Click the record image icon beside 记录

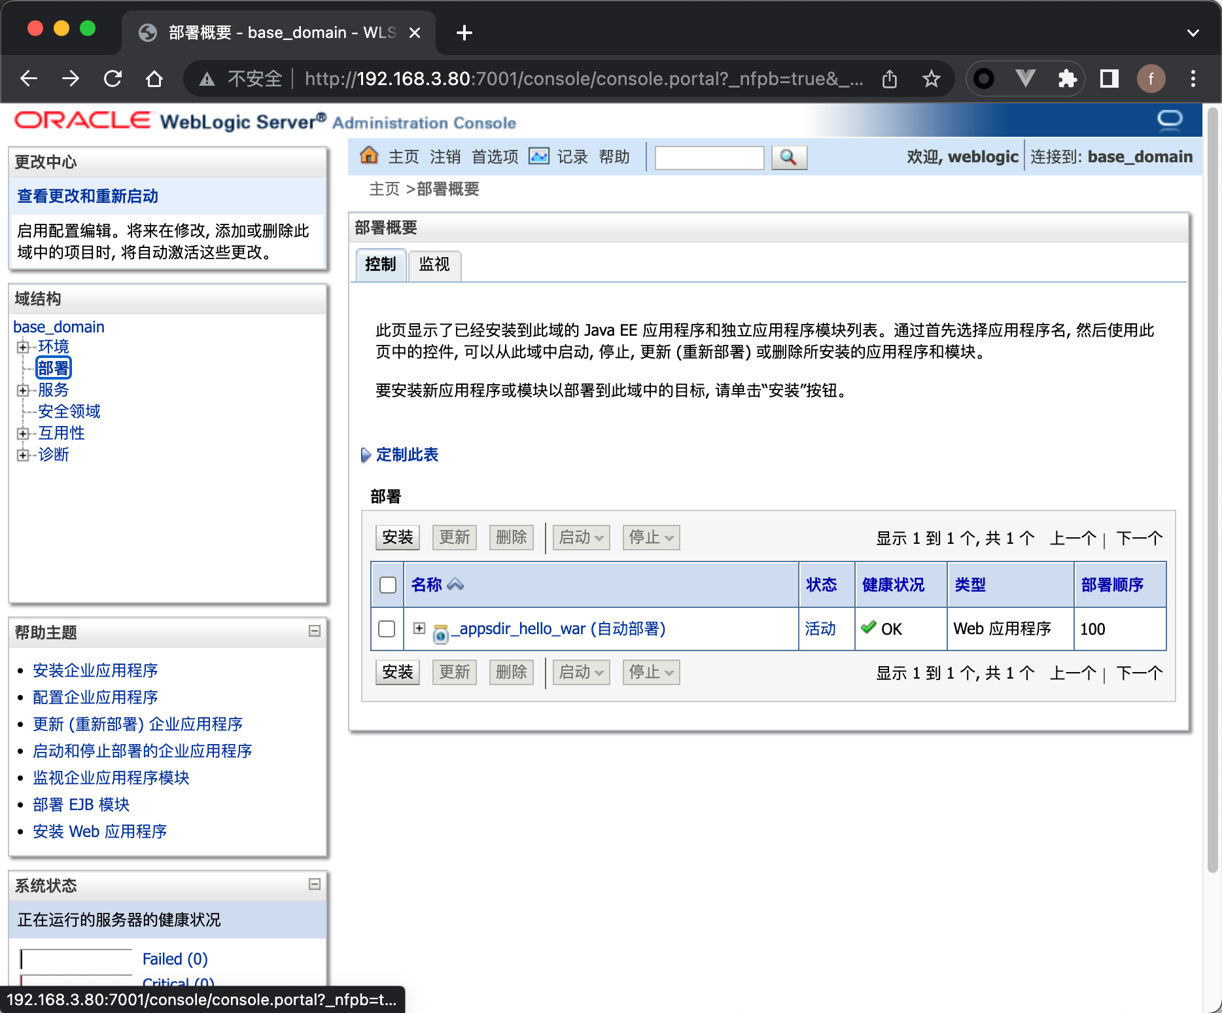(x=538, y=156)
